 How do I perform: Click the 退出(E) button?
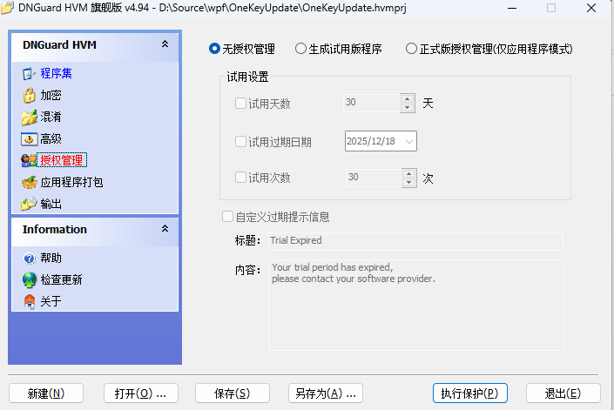[x=563, y=393]
